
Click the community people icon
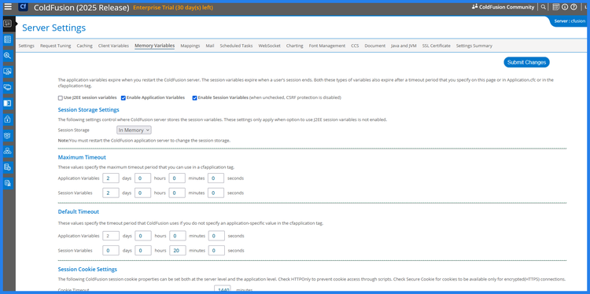point(474,7)
